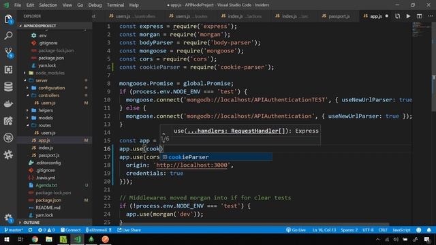Viewport: 436px width, 245px height.
Task: Open the Extensions view icon
Action: 8,69
